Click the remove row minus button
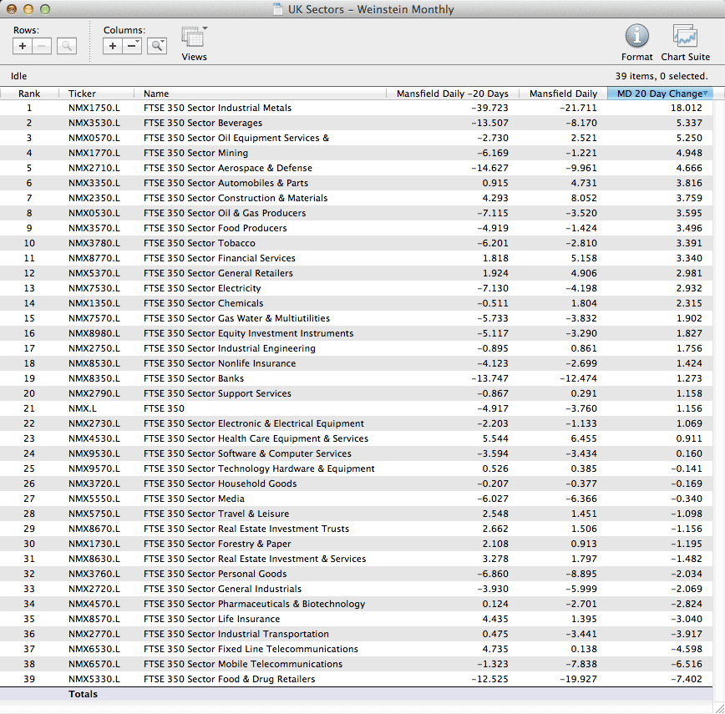Image resolution: width=725 pixels, height=714 pixels. click(42, 46)
